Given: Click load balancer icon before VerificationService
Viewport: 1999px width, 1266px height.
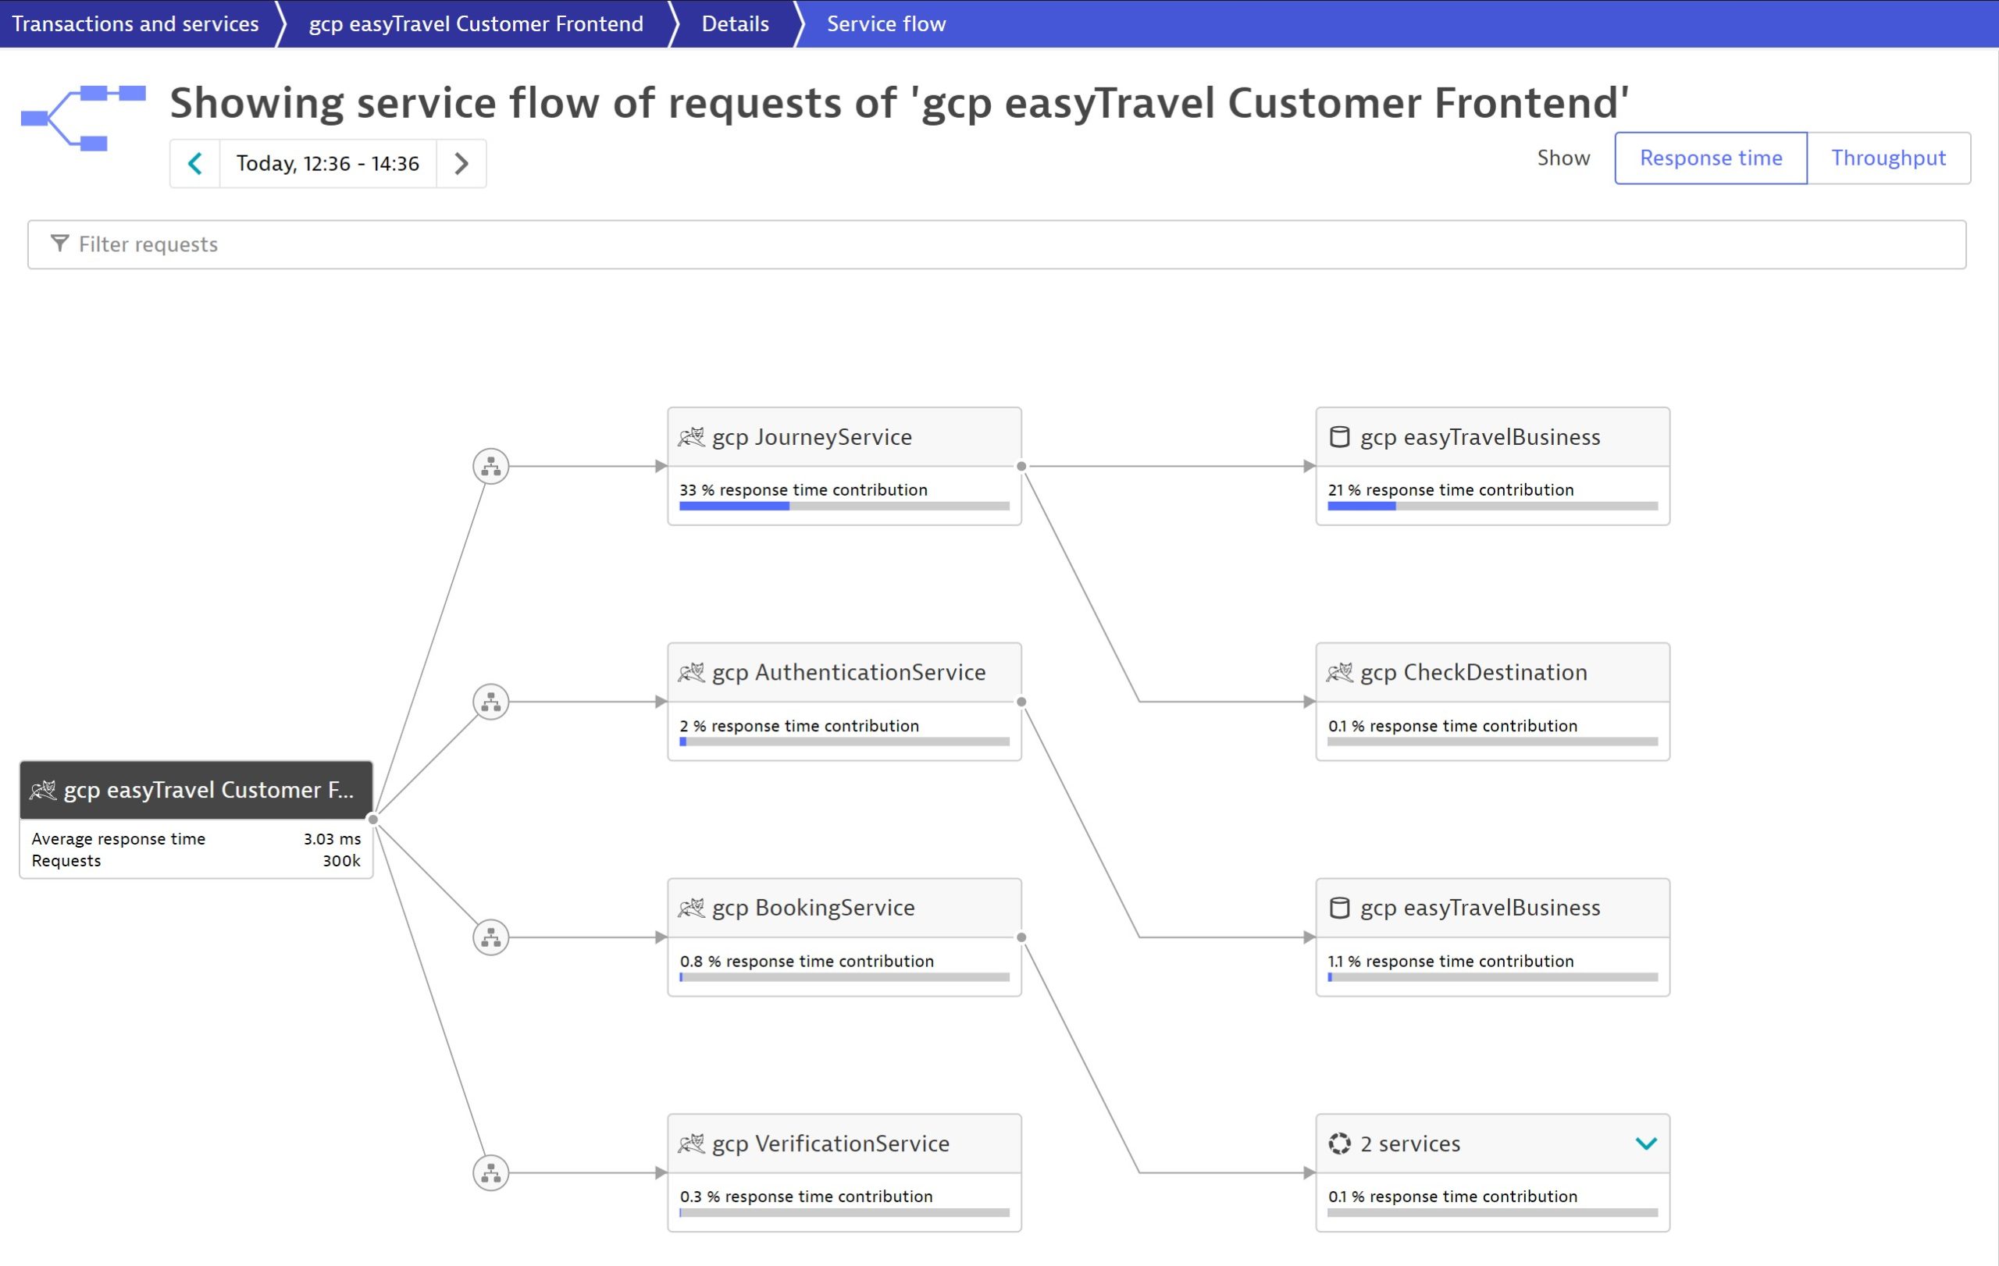Looking at the screenshot, I should pos(490,1173).
